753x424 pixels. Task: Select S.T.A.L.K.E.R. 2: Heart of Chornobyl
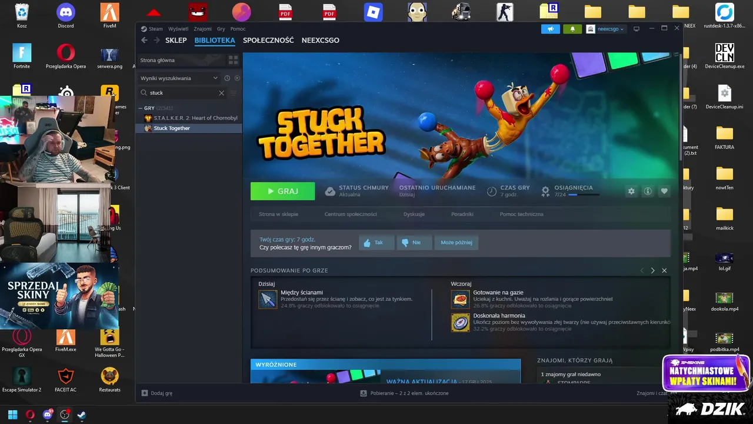click(189, 118)
